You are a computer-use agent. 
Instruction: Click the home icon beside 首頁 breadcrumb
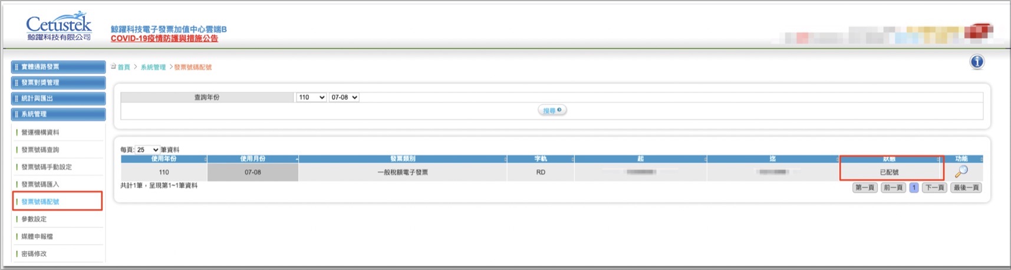click(113, 67)
